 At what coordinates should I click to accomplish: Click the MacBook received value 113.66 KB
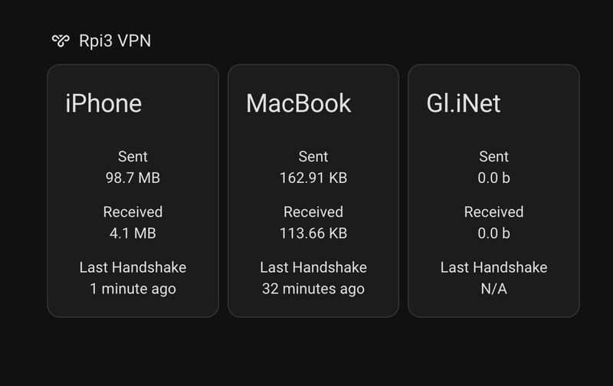pyautogui.click(x=313, y=233)
